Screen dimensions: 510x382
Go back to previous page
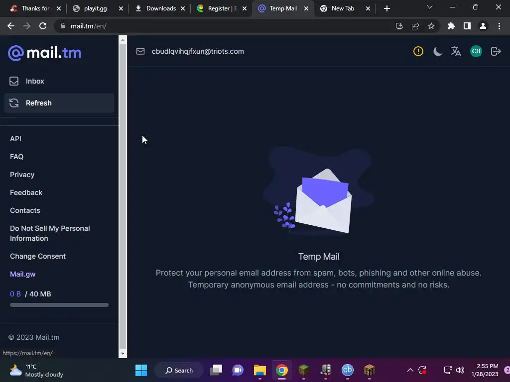click(x=11, y=26)
